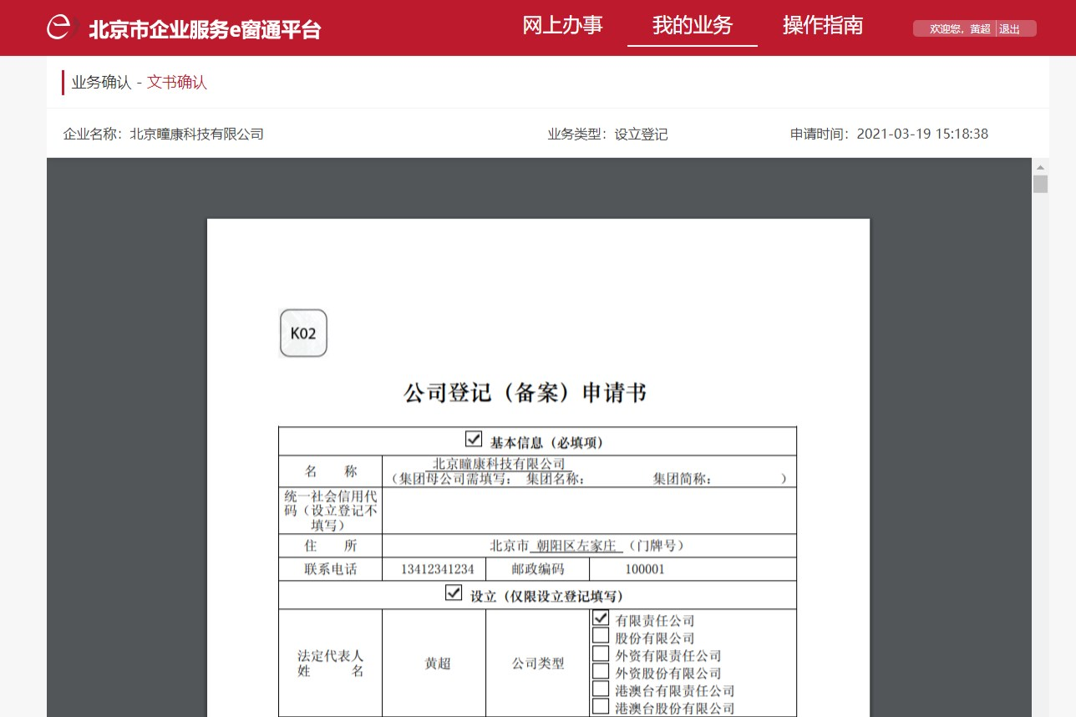
Task: Check the 股份有限公司 checkbox
Action: (600, 636)
